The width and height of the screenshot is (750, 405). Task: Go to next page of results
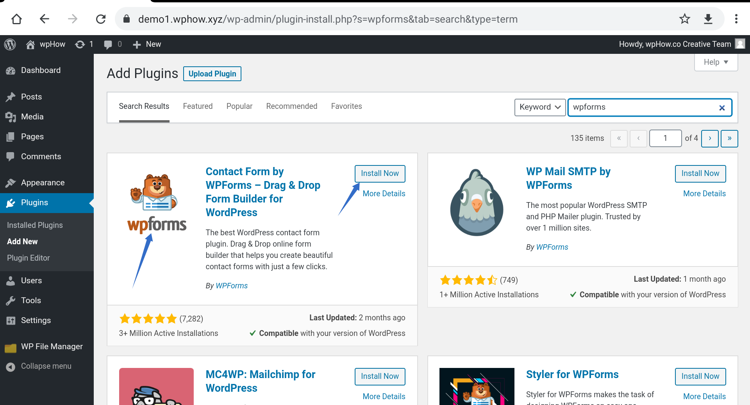[x=710, y=139]
